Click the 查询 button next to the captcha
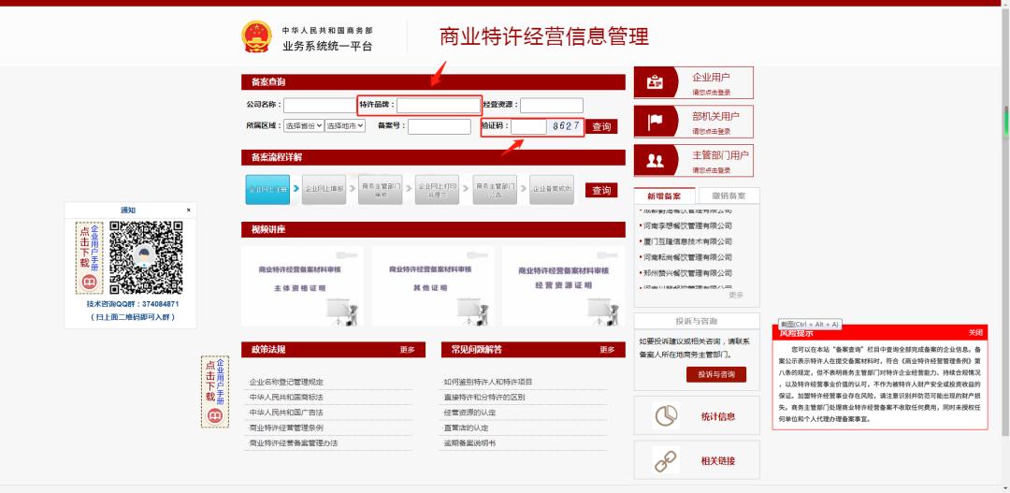This screenshot has height=493, width=1010. (601, 127)
